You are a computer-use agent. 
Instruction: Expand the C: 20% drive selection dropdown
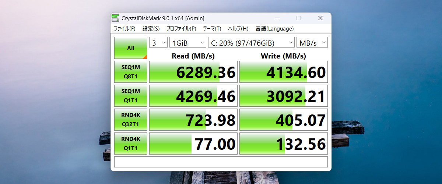[x=251, y=43]
